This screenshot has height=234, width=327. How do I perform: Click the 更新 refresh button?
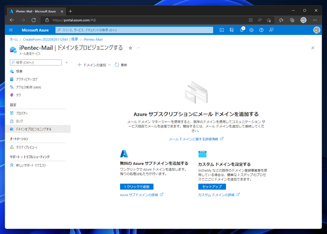click(121, 65)
